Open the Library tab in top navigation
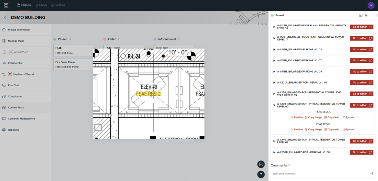 40,5
